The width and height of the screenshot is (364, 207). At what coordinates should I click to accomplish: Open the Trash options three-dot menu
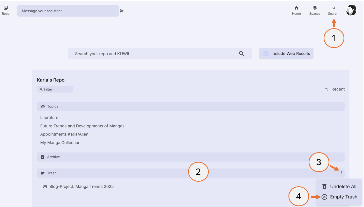point(341,173)
